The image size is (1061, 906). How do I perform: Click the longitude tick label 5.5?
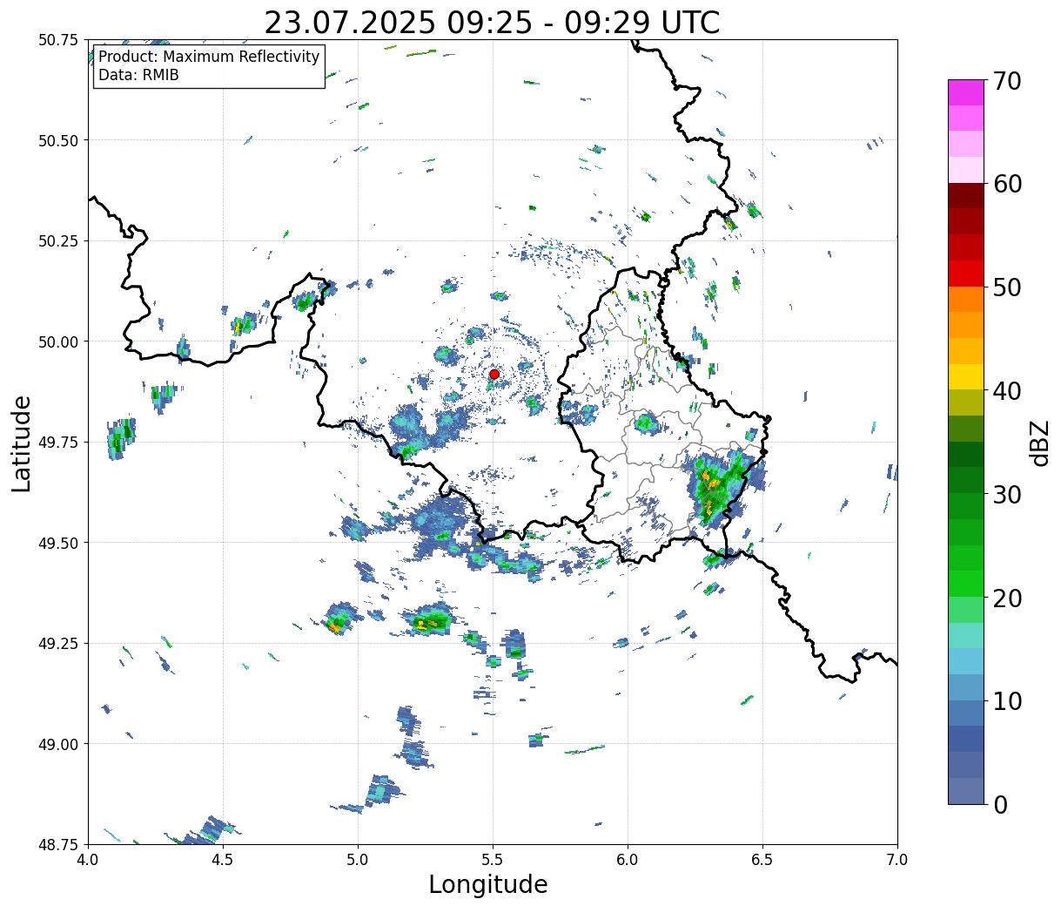pos(493,860)
